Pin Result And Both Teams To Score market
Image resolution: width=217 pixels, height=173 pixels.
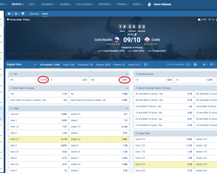pos(136,88)
